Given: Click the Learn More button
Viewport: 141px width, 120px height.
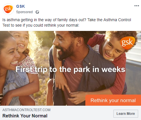Looking at the screenshot, I should (x=126, y=114).
